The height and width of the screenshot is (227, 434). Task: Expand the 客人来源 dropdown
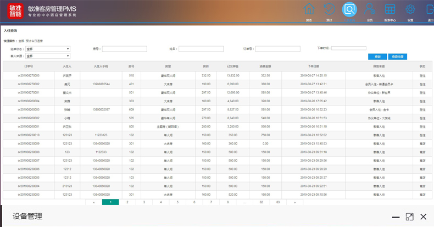pos(48,56)
